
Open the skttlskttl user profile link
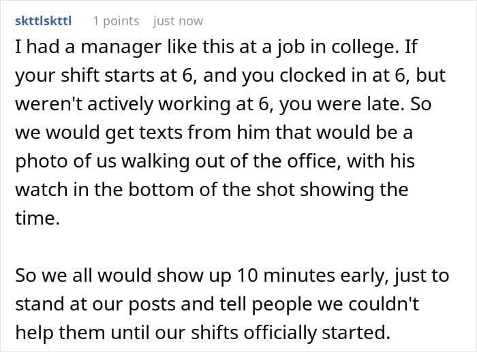click(x=44, y=21)
